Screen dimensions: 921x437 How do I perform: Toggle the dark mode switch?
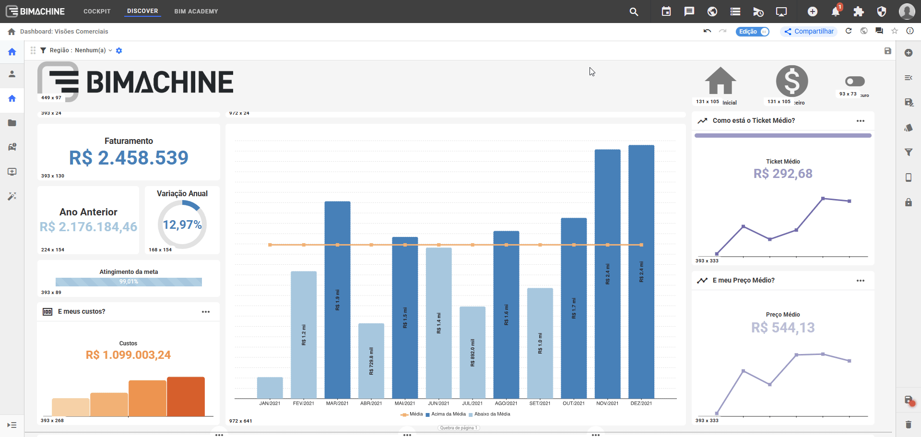tap(855, 82)
